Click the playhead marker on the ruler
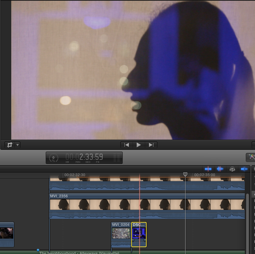Image resolution: width=255 pixels, height=254 pixels. click(x=185, y=174)
